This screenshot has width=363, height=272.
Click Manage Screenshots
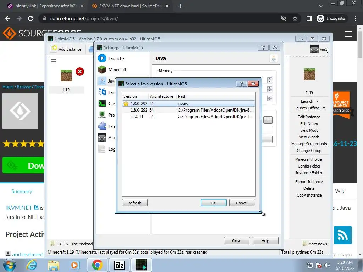tap(309, 144)
